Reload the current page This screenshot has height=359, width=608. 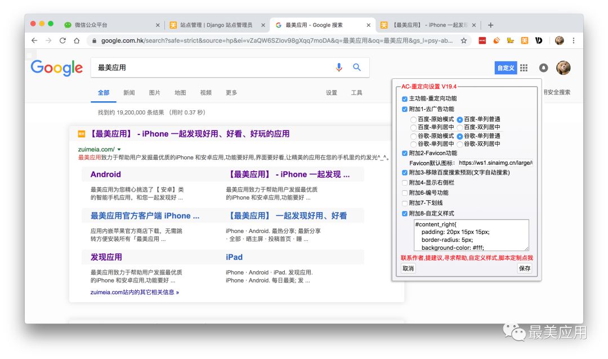pyautogui.click(x=62, y=41)
